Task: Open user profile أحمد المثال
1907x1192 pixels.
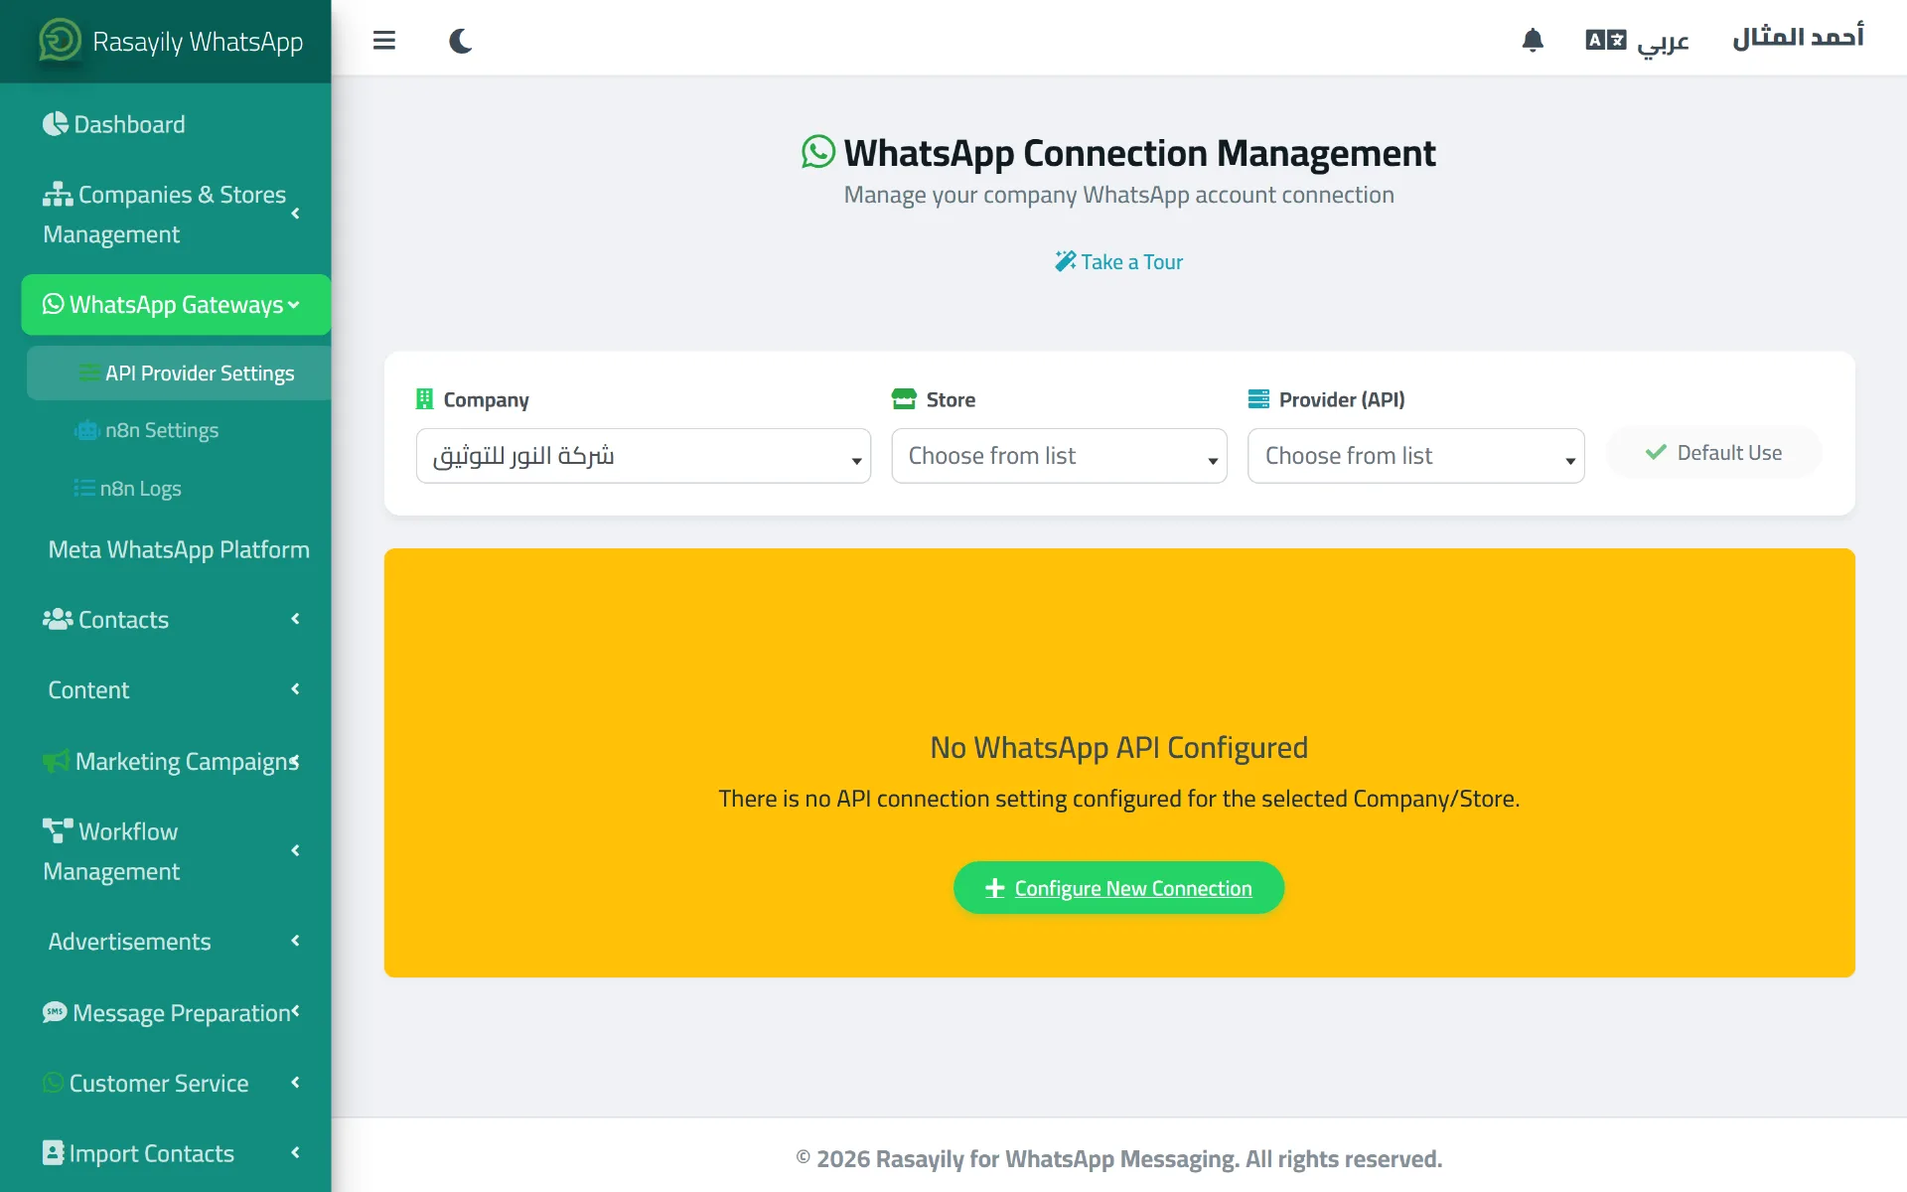Action: coord(1798,38)
